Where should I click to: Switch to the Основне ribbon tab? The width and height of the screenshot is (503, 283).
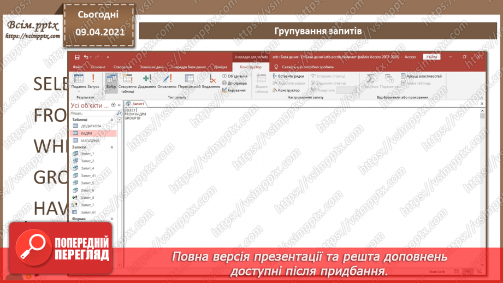click(98, 67)
